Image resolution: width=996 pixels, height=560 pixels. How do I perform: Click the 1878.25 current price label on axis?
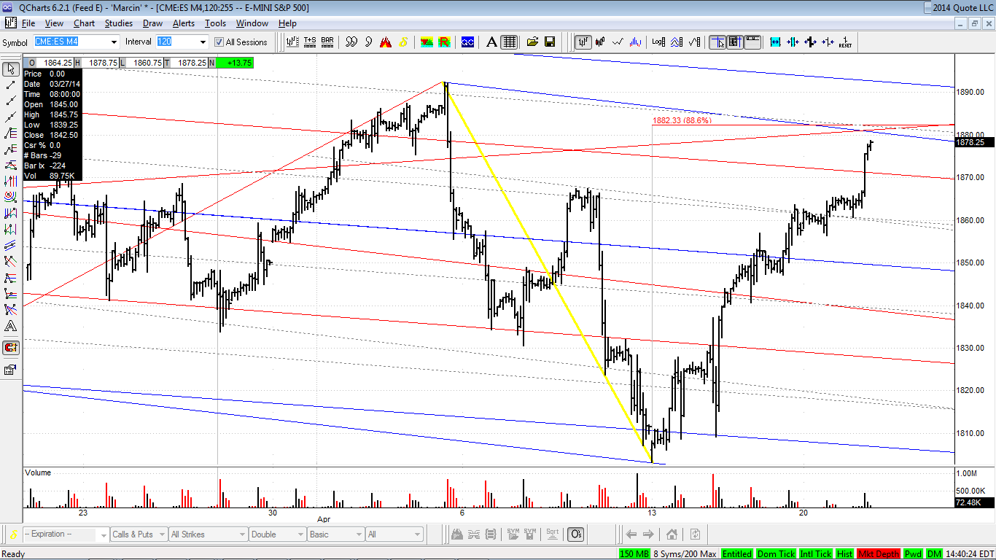point(973,142)
